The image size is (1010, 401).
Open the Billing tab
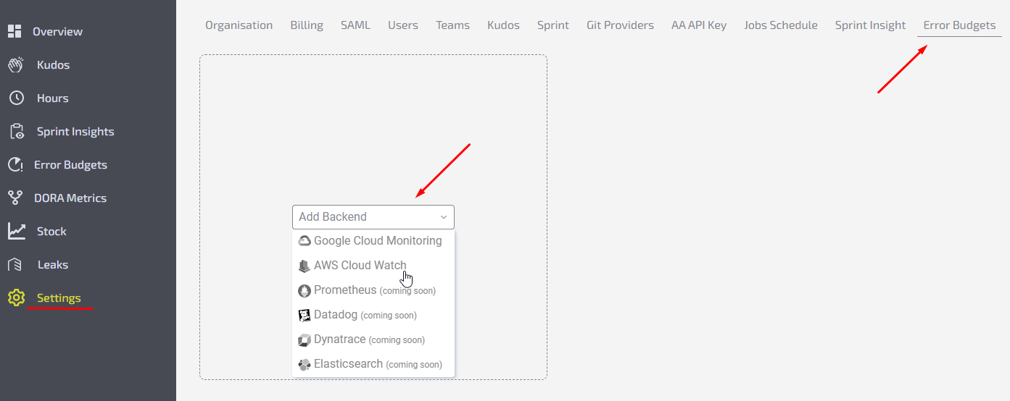click(307, 25)
